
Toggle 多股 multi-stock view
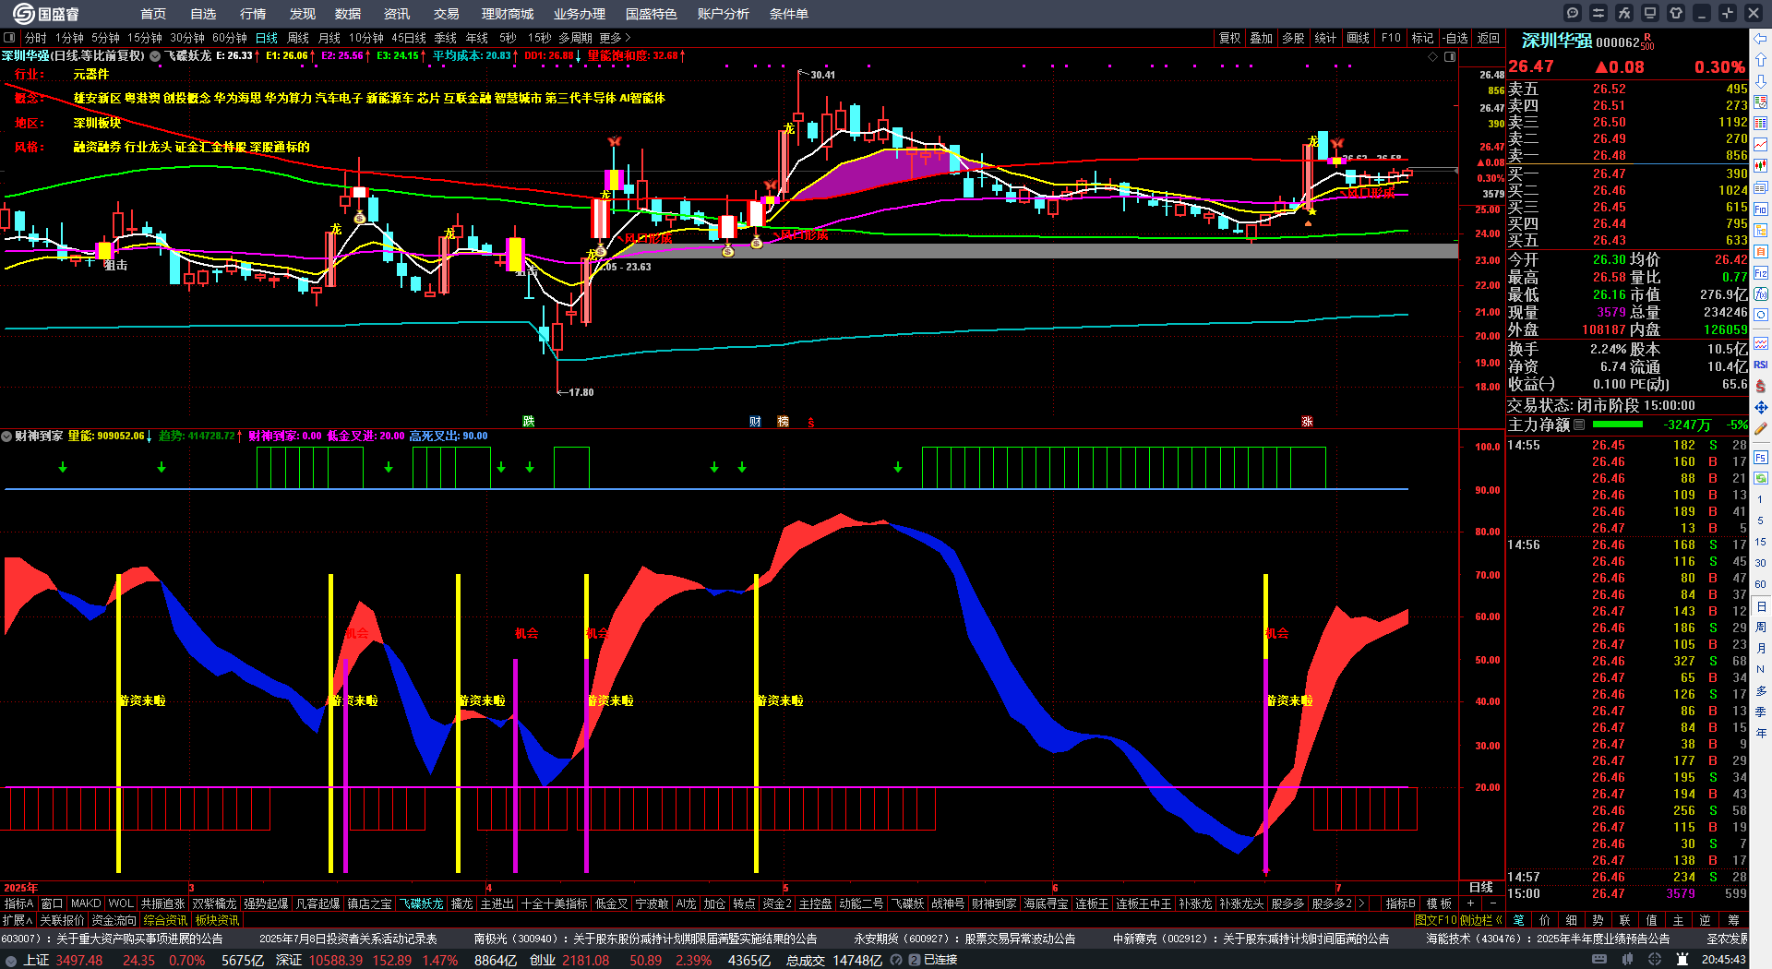(x=1293, y=38)
